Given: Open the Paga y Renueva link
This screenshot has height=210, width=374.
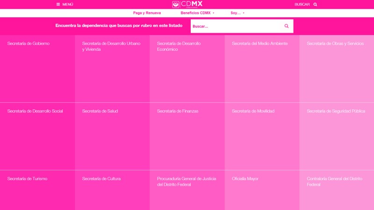Looking at the screenshot, I should click(147, 13).
